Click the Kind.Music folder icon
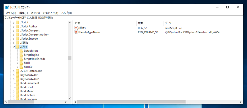The width and height of the screenshot is (247, 108). pos(18,91)
